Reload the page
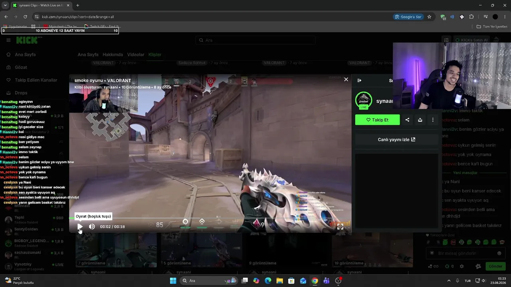 click(x=25, y=17)
